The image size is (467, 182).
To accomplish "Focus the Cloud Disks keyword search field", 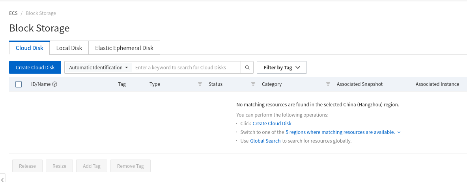I will pyautogui.click(x=185, y=67).
